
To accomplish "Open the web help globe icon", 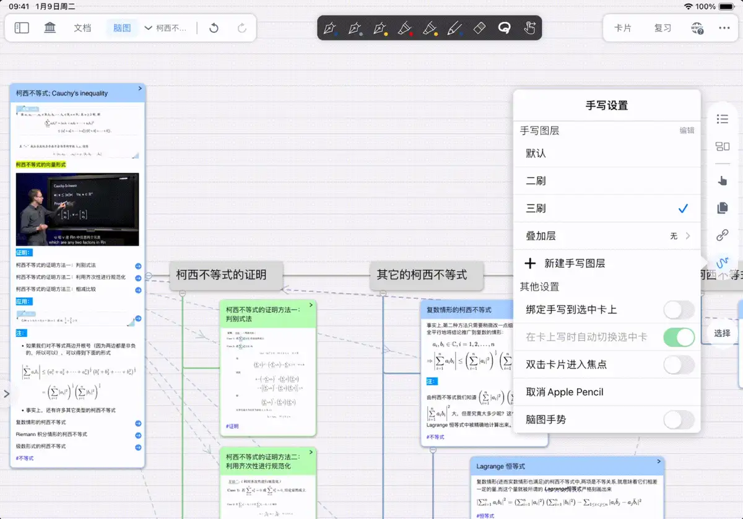I will click(697, 28).
